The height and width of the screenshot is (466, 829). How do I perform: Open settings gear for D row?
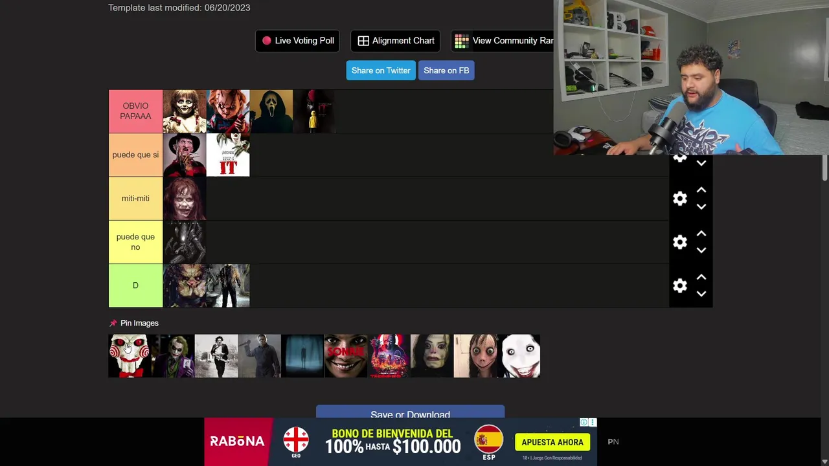679,285
